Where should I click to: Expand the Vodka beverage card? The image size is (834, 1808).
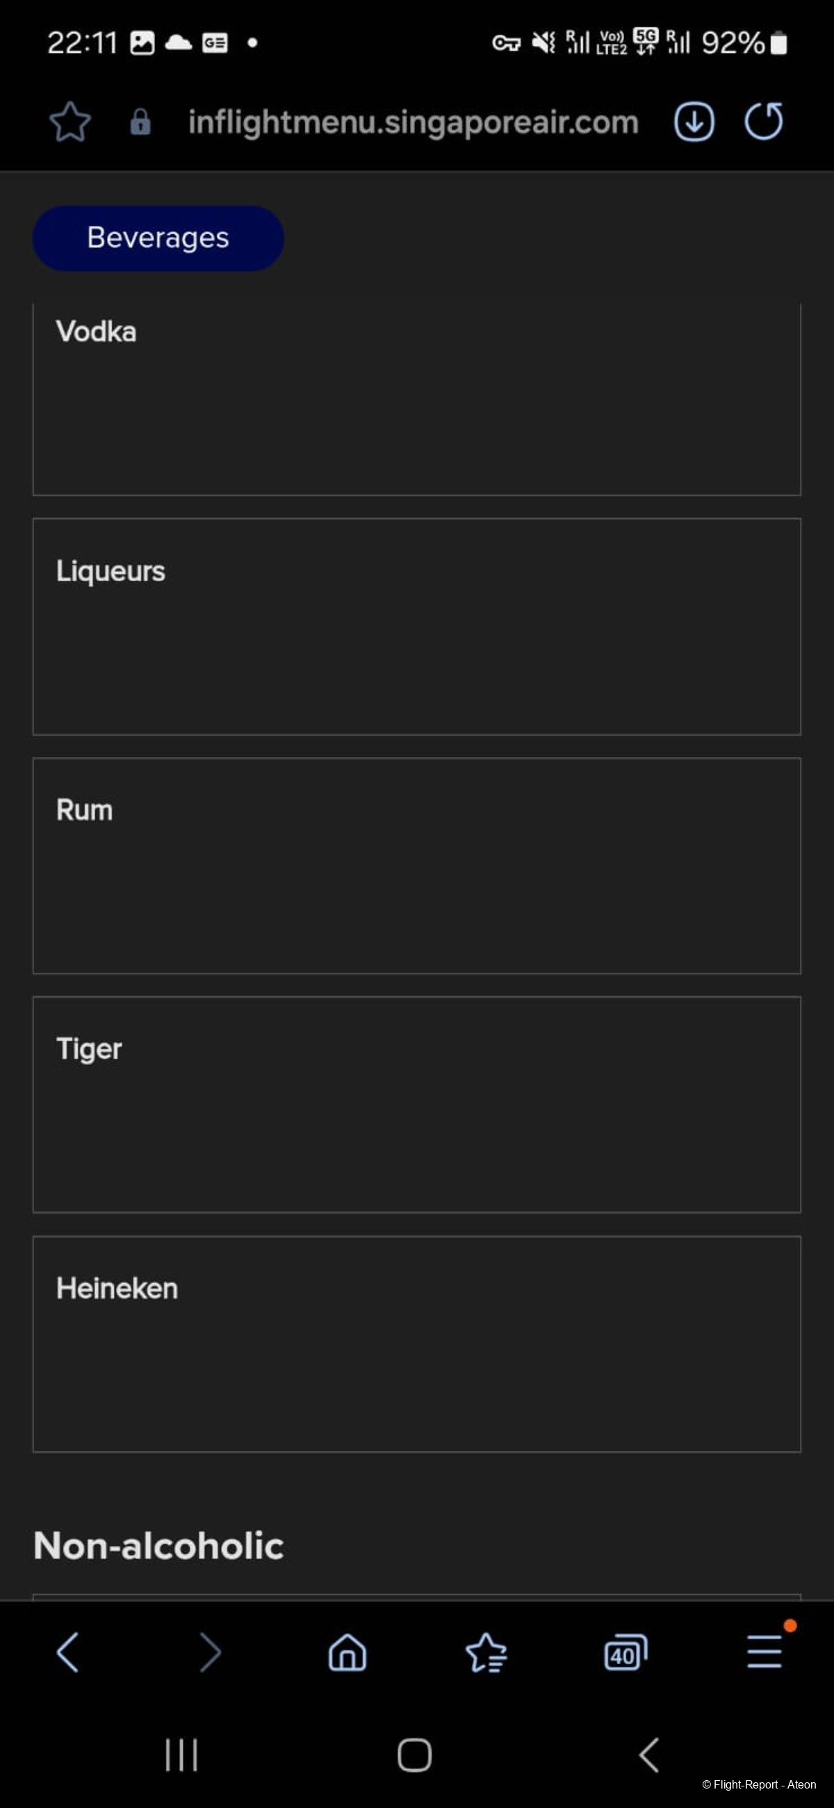pos(416,400)
